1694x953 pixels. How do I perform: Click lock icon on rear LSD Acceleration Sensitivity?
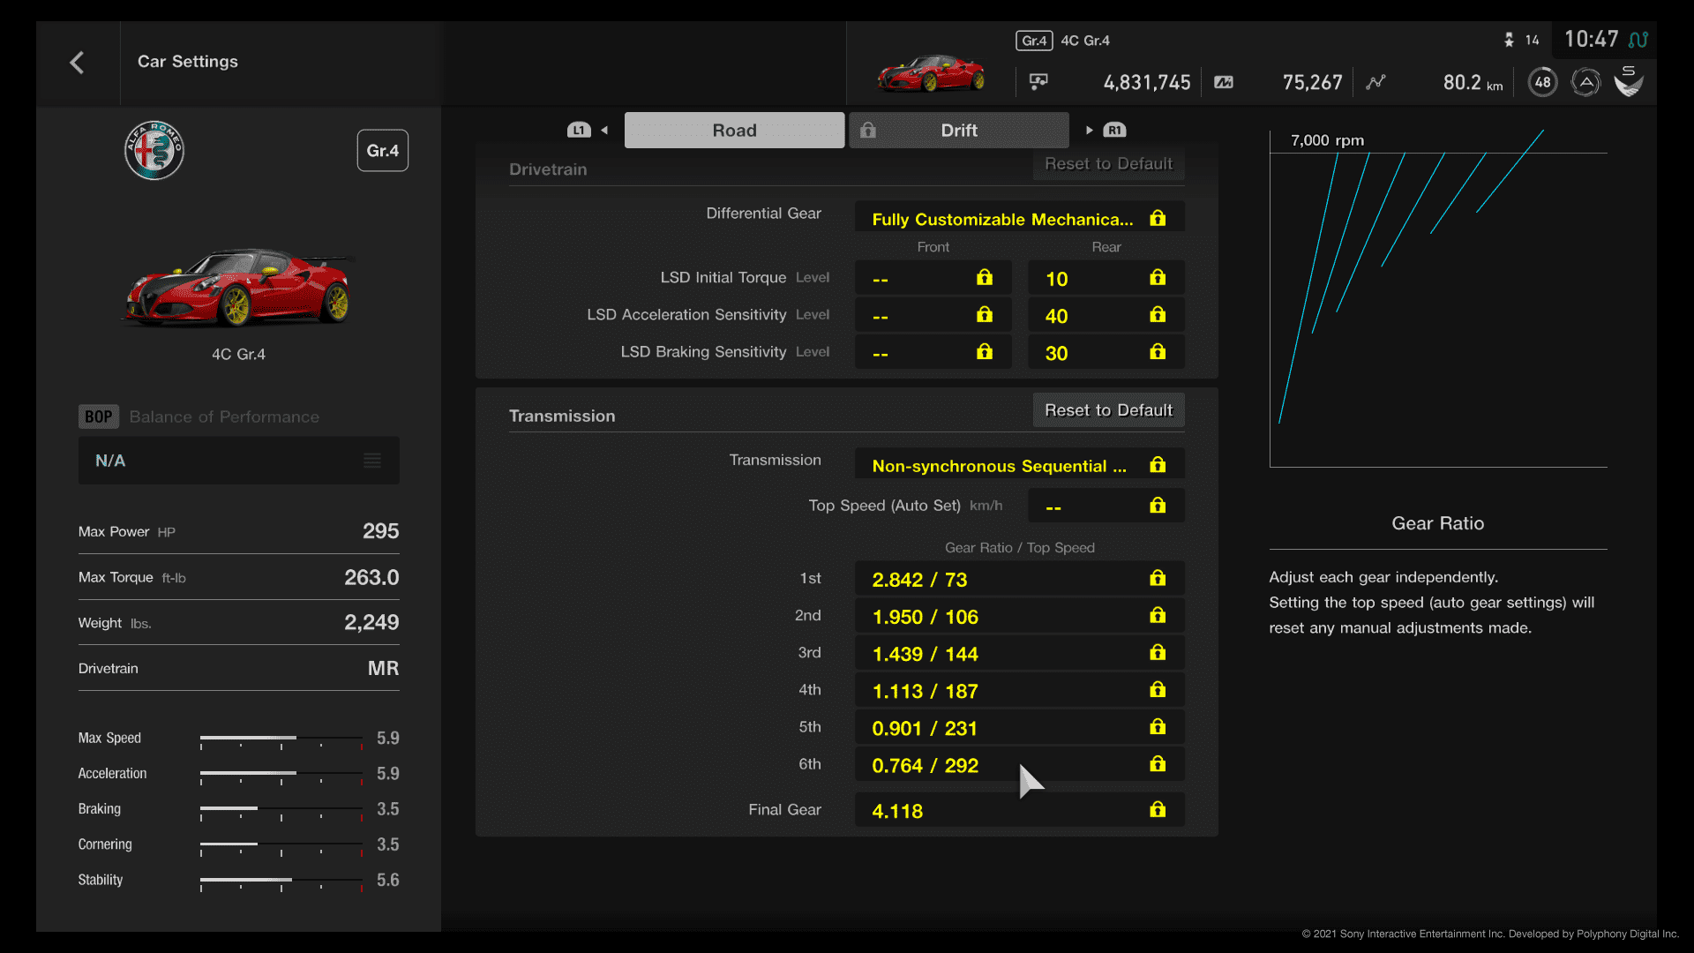click(x=1158, y=315)
